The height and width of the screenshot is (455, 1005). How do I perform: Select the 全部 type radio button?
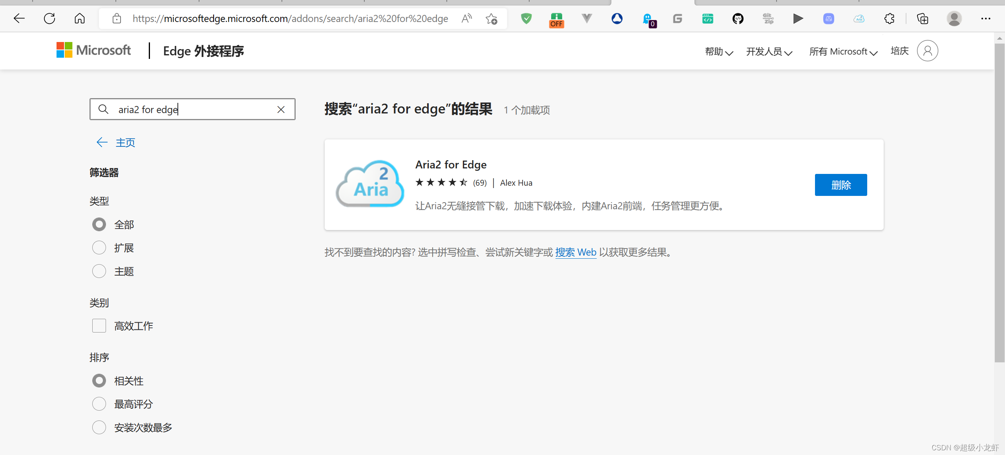99,225
